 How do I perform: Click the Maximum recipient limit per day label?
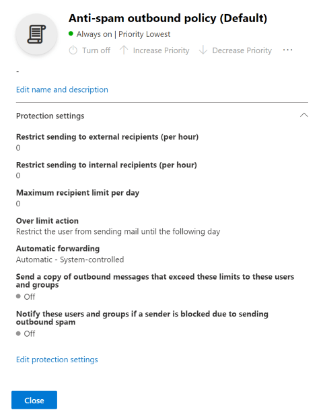click(77, 193)
